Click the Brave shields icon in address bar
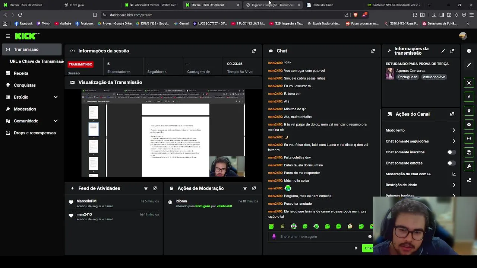Viewport: 477px width, 268px height. (x=356, y=15)
